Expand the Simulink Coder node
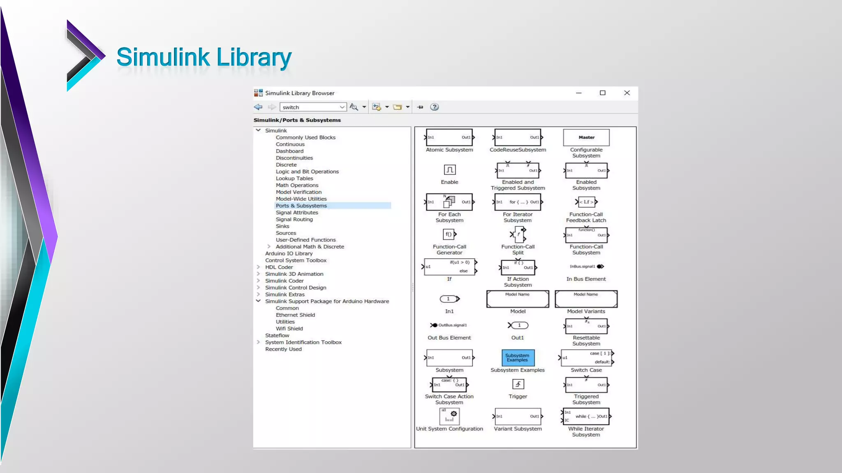 click(258, 281)
